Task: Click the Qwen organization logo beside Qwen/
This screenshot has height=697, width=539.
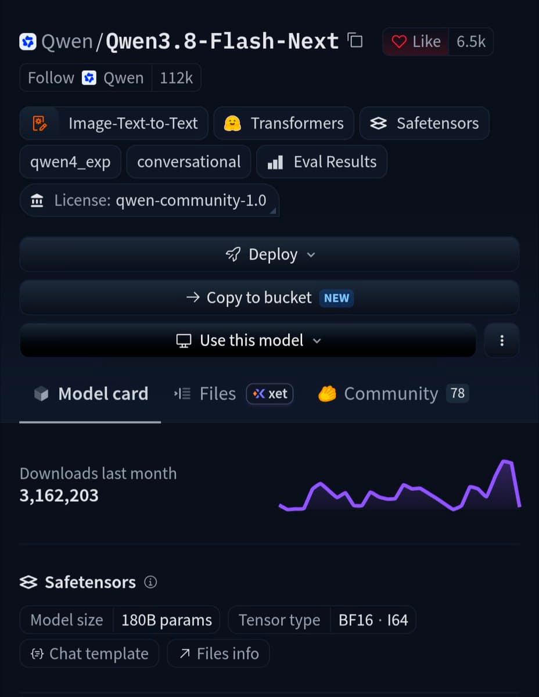Action: pyautogui.click(x=27, y=42)
